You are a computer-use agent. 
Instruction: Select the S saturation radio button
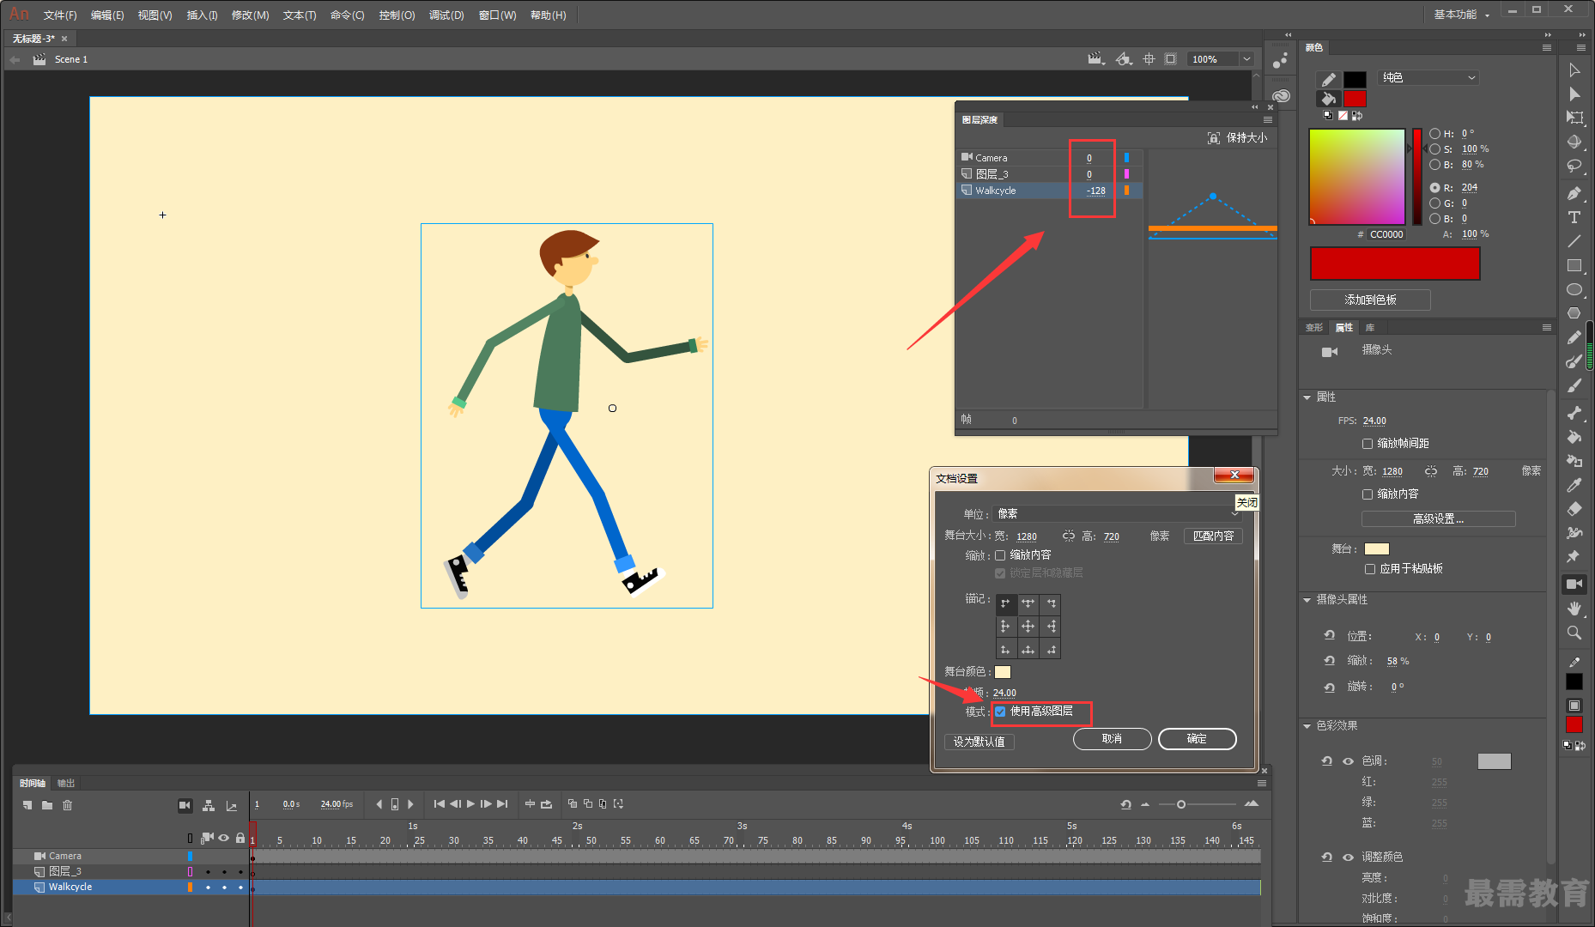(x=1435, y=149)
